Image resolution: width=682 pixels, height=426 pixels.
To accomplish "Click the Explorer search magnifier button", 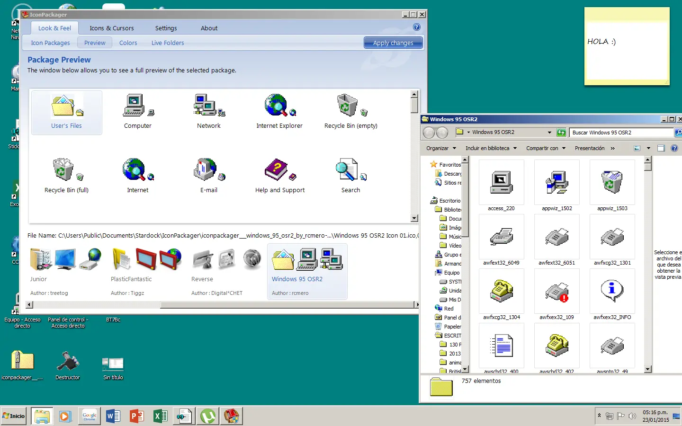I will coord(678,133).
